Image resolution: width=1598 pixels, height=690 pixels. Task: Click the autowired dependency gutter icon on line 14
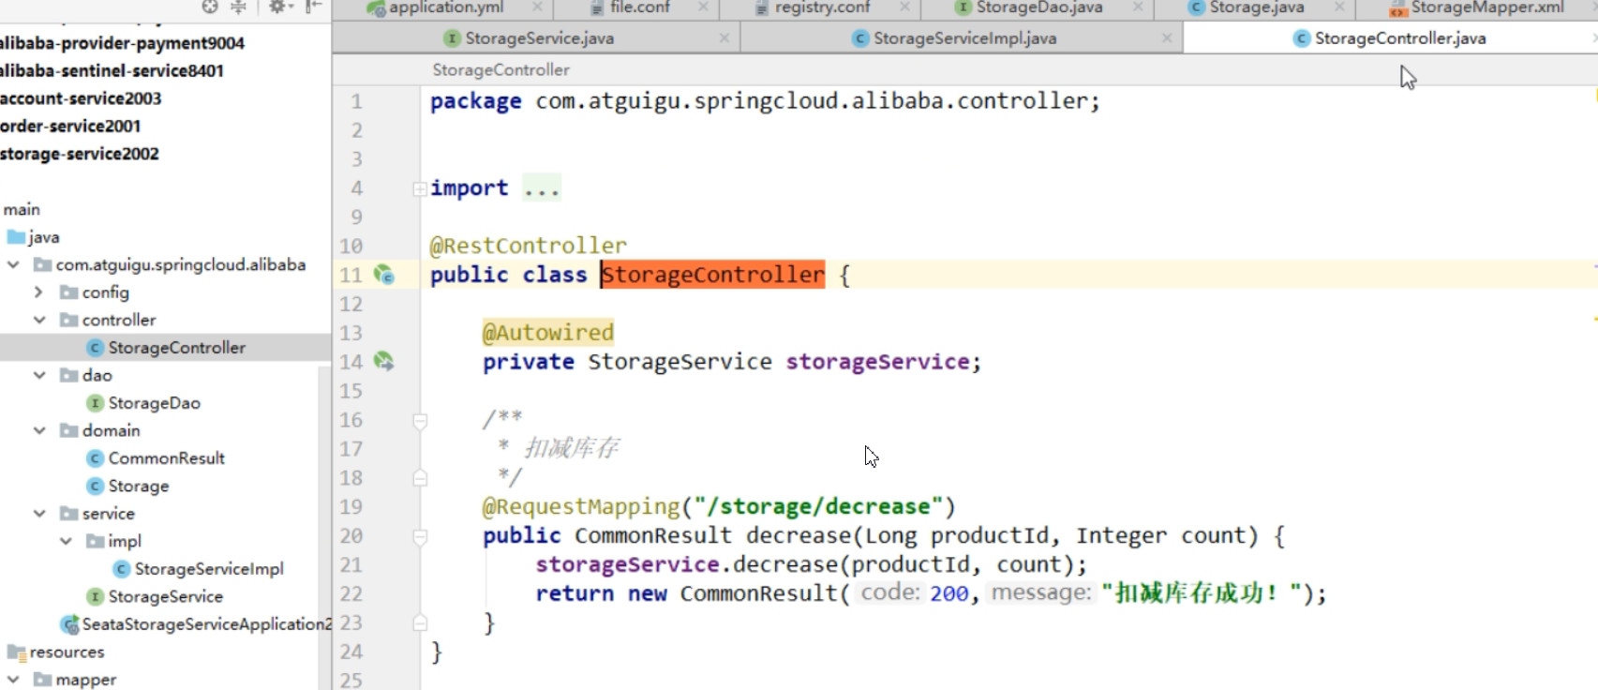(x=383, y=361)
